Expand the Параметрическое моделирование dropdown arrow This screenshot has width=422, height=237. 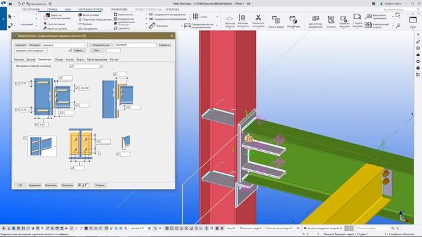coord(217,26)
